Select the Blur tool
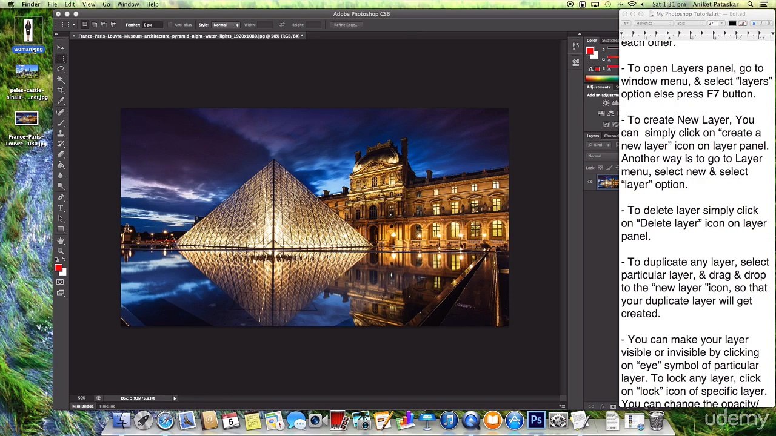The width and height of the screenshot is (776, 436). tap(61, 176)
